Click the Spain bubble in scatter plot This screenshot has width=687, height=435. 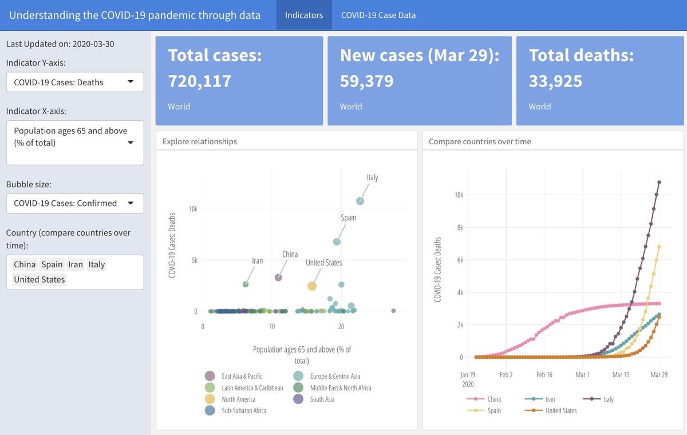(x=337, y=242)
